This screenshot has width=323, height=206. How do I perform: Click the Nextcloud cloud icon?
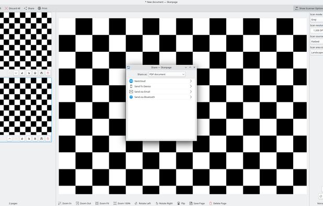pos(131,81)
